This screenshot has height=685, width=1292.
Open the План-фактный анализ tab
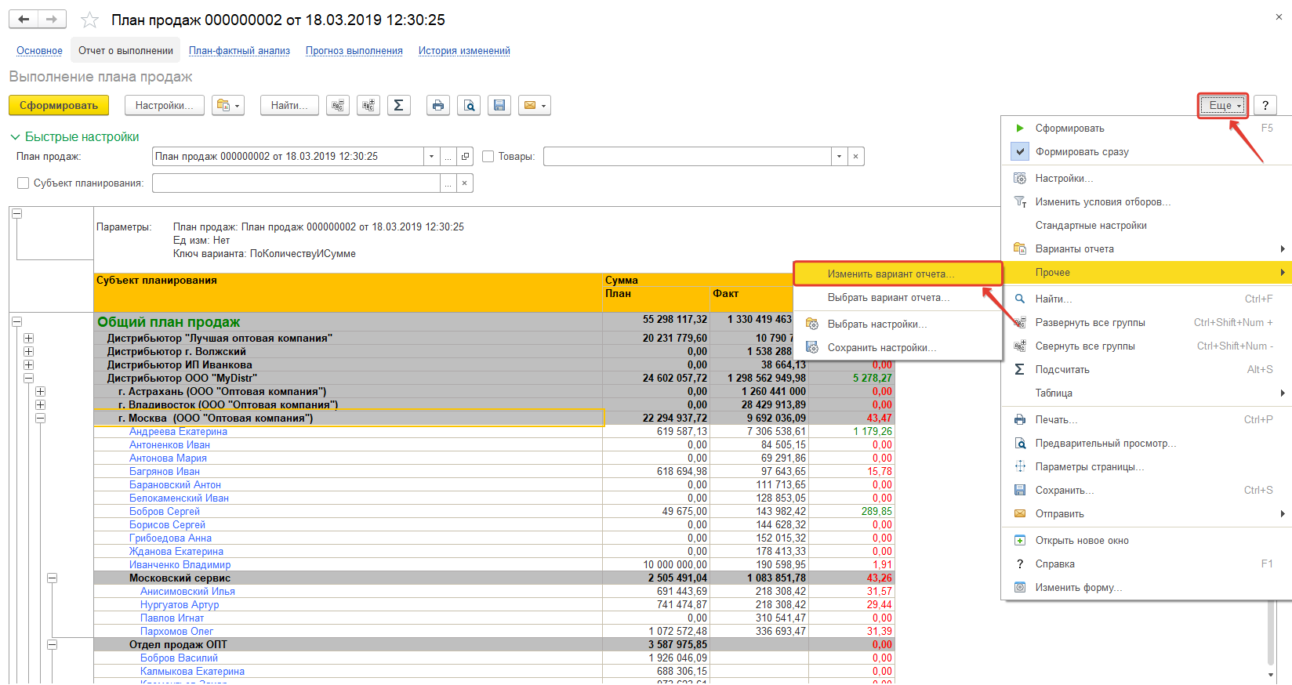point(239,51)
